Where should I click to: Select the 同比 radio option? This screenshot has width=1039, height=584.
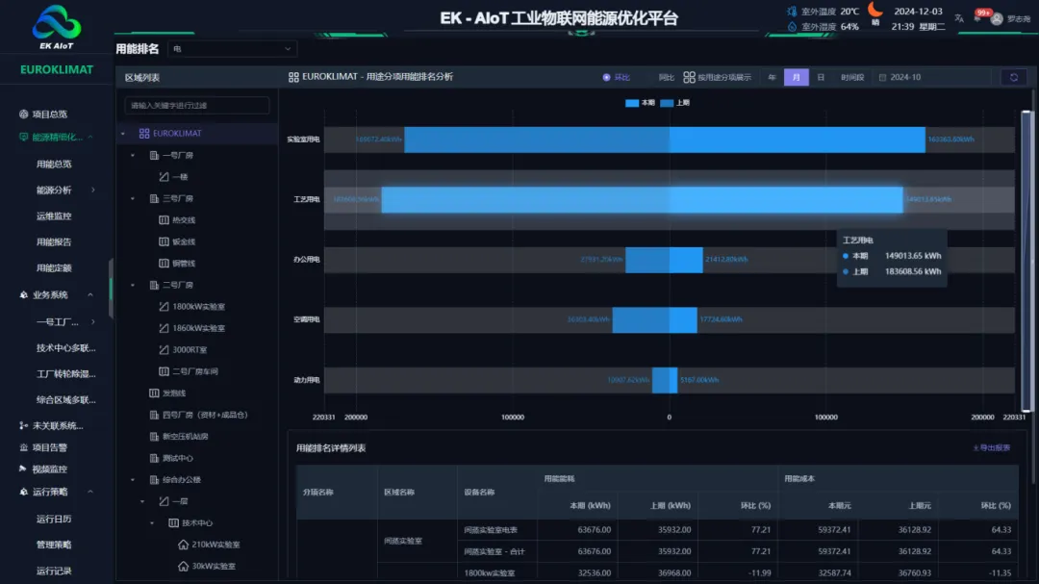[666, 78]
